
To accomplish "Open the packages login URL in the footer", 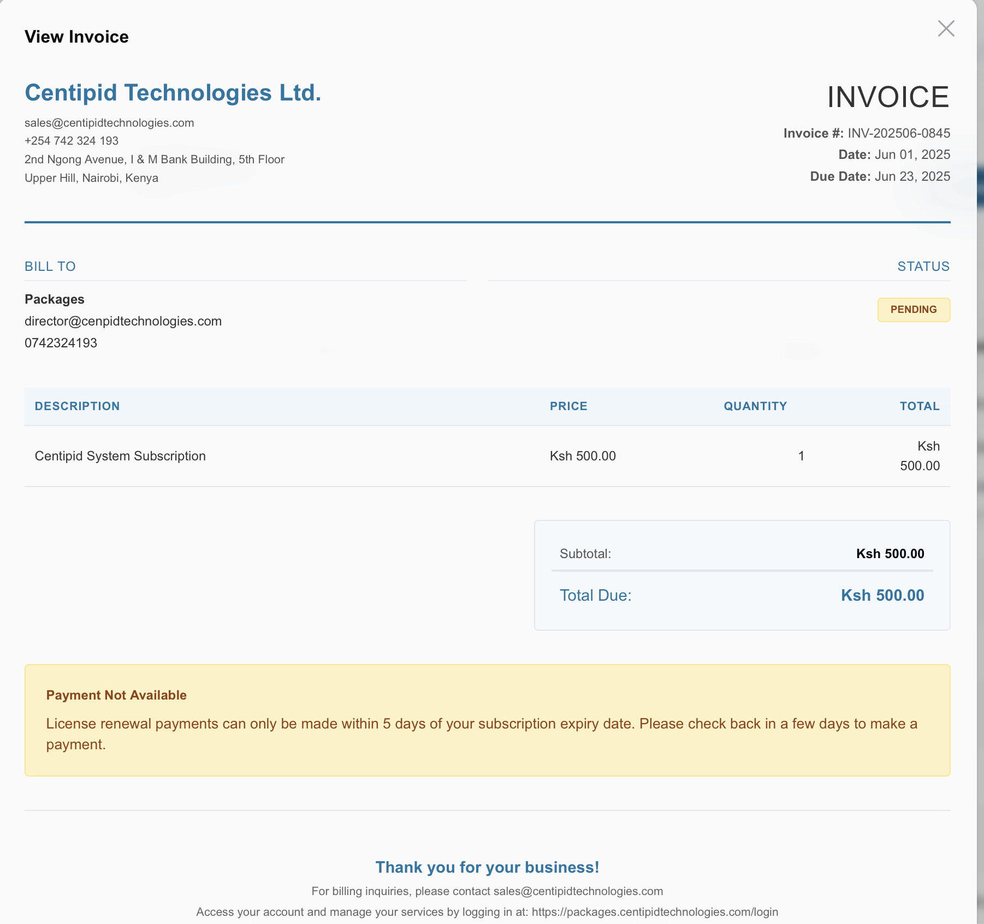I will tap(654, 912).
